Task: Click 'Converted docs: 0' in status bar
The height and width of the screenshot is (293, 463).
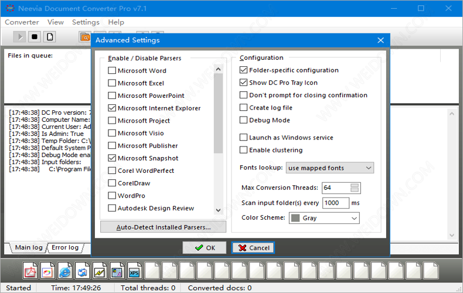Action: [220, 288]
